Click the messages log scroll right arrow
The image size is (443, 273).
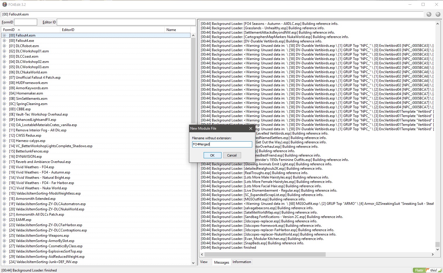pyautogui.click(x=433, y=254)
